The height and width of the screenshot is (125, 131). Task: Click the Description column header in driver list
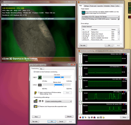[100, 30]
